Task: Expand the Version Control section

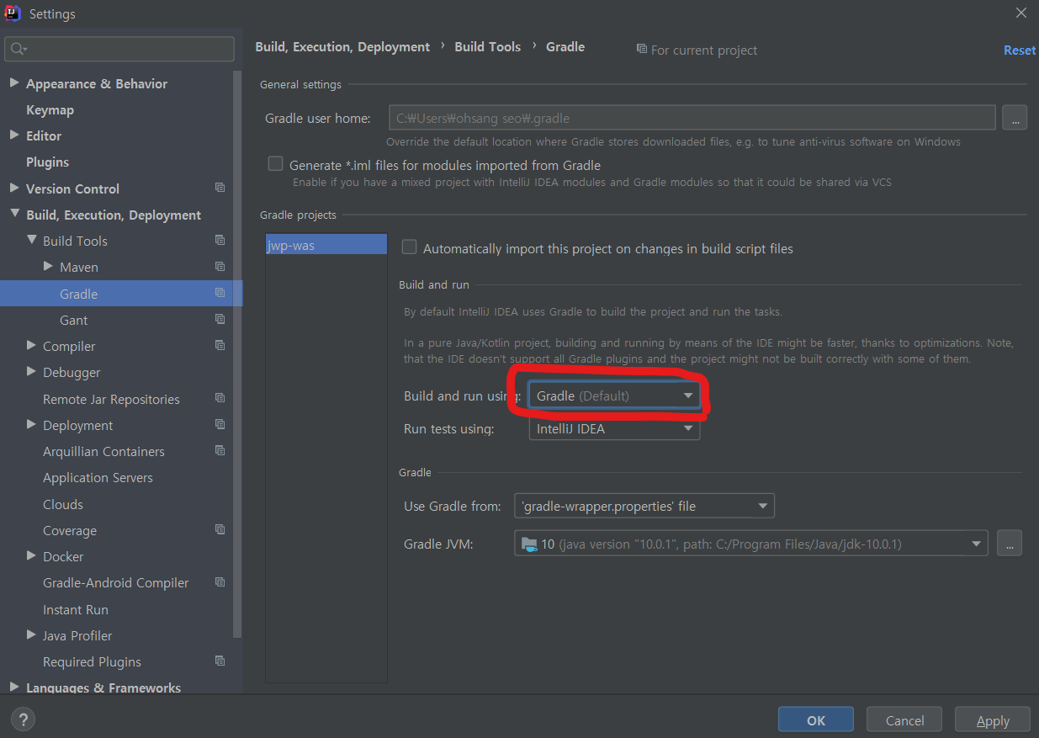Action: [14, 188]
